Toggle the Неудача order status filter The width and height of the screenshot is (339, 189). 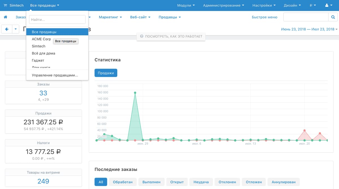tap(201, 182)
